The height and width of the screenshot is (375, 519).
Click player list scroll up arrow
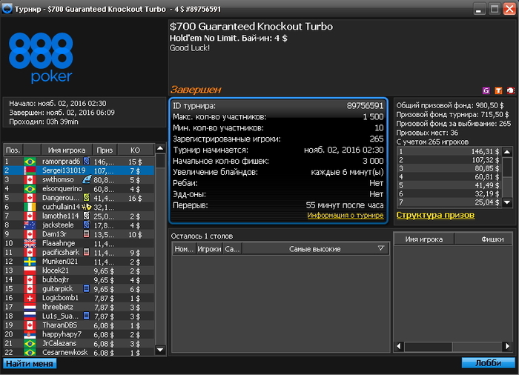[x=160, y=148]
